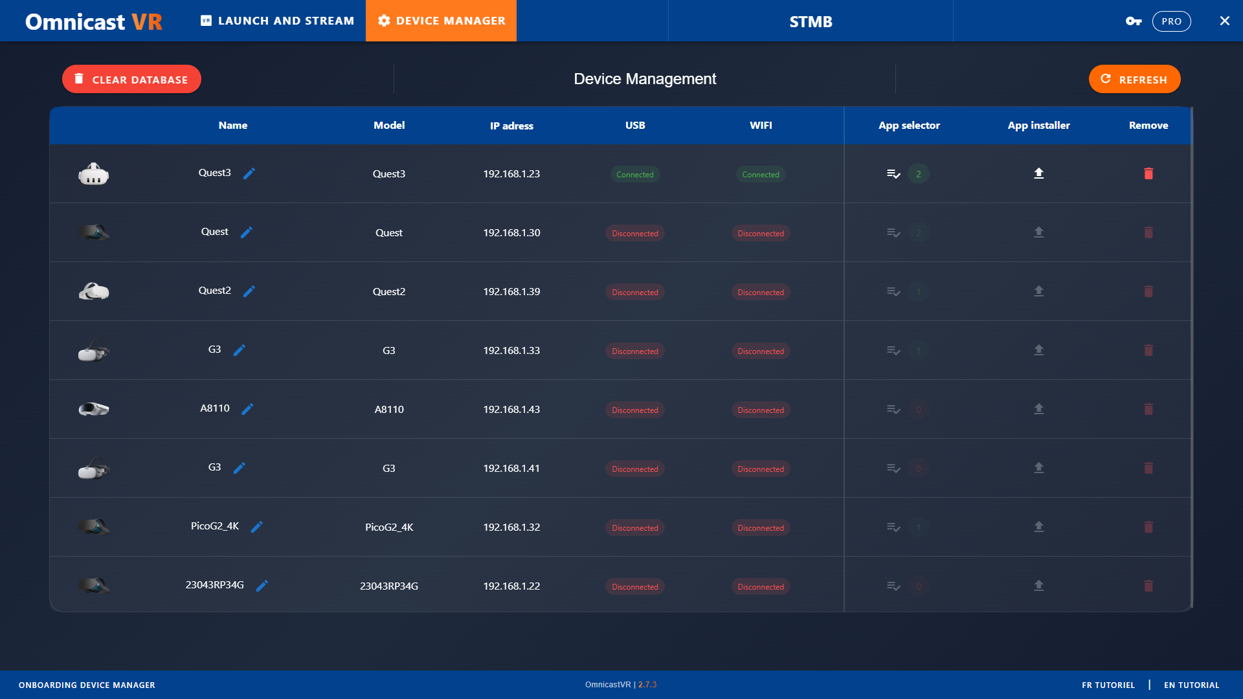
Task: Click the IP adress column header
Action: [x=511, y=126]
